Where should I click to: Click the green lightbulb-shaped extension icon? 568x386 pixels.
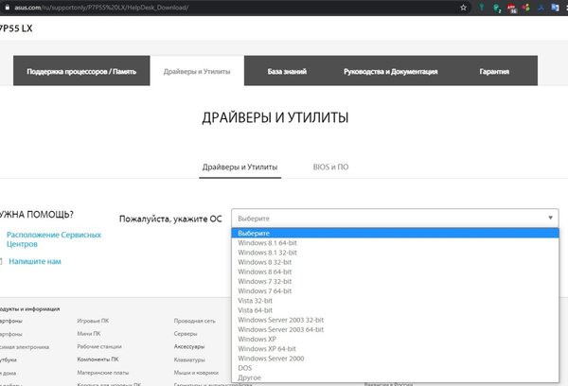482,8
